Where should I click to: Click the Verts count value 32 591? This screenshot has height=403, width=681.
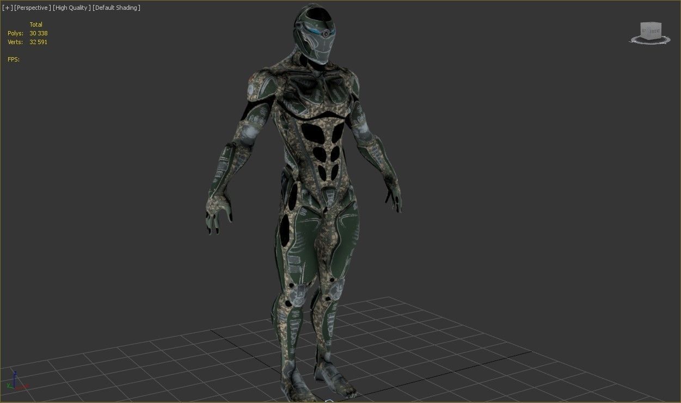click(x=39, y=42)
